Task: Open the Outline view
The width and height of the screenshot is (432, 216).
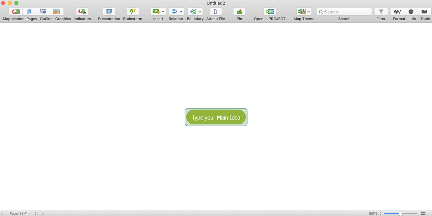Action: point(43,12)
